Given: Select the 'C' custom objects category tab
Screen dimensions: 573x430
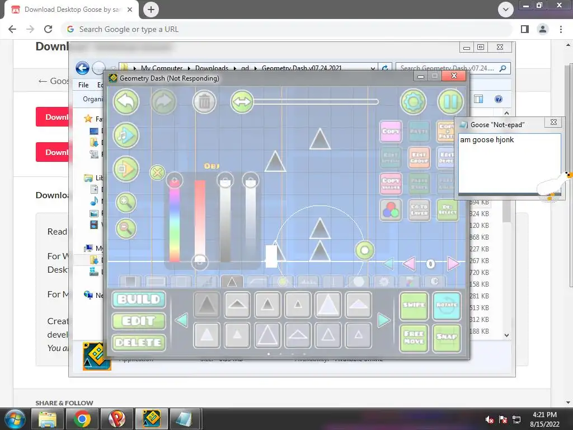Looking at the screenshot, I should 434,281.
